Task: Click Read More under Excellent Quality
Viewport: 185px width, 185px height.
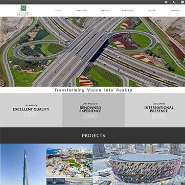Action: [31, 114]
